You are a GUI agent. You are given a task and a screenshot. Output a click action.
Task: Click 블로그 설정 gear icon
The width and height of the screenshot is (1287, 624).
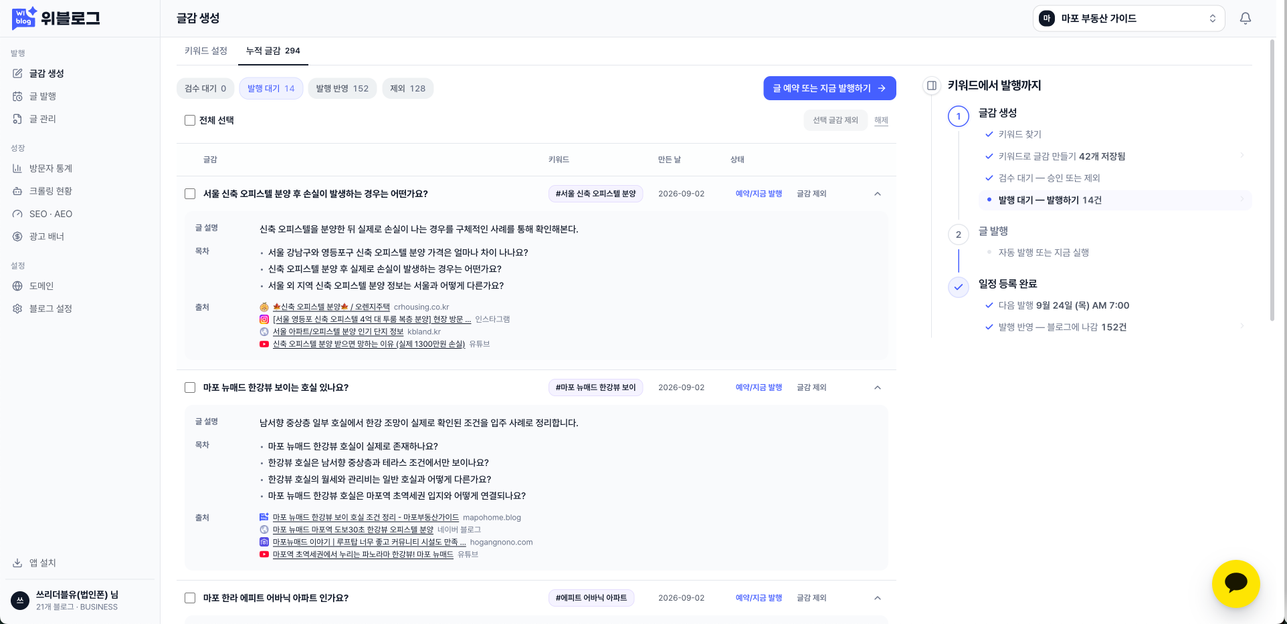coord(17,309)
